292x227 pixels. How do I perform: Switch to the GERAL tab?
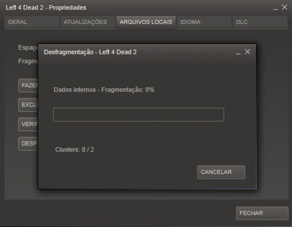[x=32, y=22]
